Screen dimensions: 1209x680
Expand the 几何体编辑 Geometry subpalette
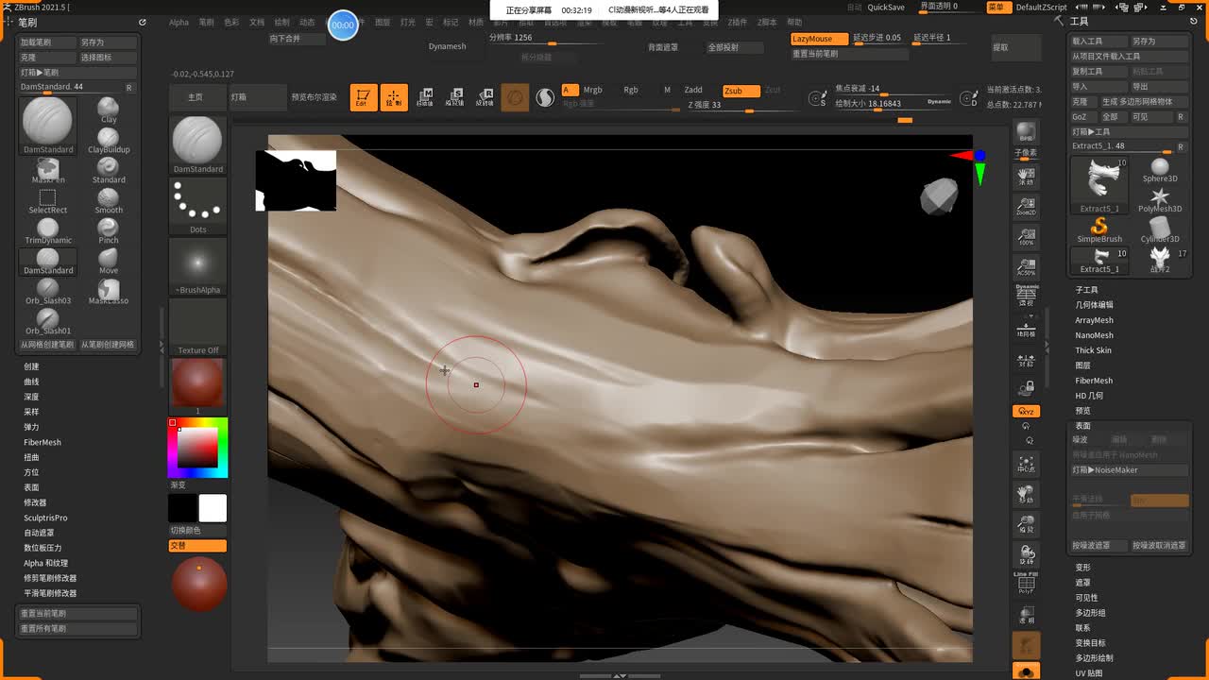1094,305
